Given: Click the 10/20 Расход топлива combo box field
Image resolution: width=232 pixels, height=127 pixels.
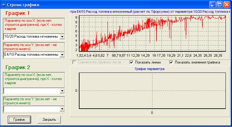Looking at the screenshot, I should (x=31, y=37).
